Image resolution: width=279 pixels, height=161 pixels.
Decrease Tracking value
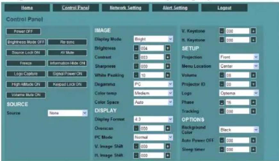pos(222,111)
